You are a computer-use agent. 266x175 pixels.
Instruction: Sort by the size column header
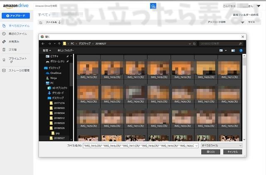(x=251, y=22)
